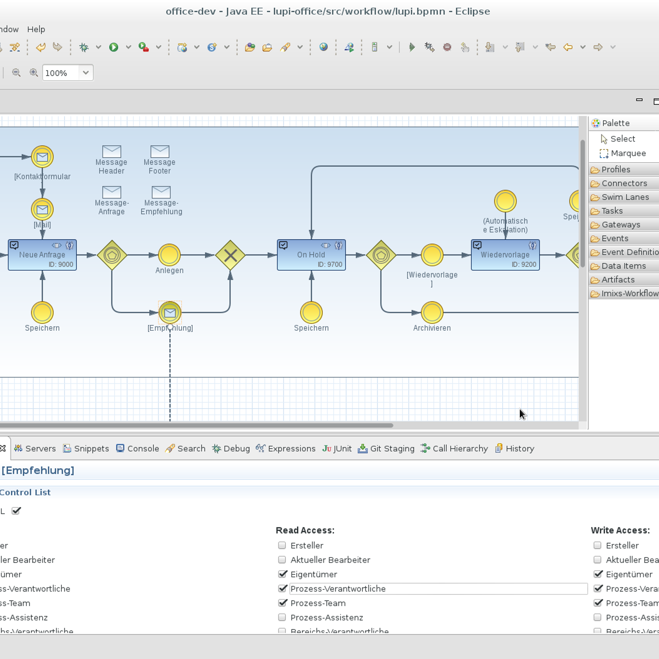This screenshot has height=659, width=659.
Task: Toggle Read Access Aktueller Bearbeiter checkbox
Action: 282,560
